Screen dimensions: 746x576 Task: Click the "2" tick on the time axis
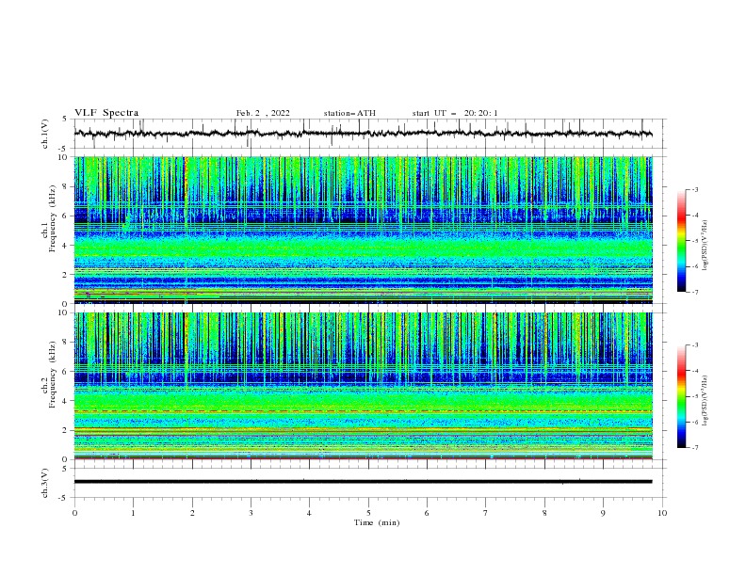point(192,513)
